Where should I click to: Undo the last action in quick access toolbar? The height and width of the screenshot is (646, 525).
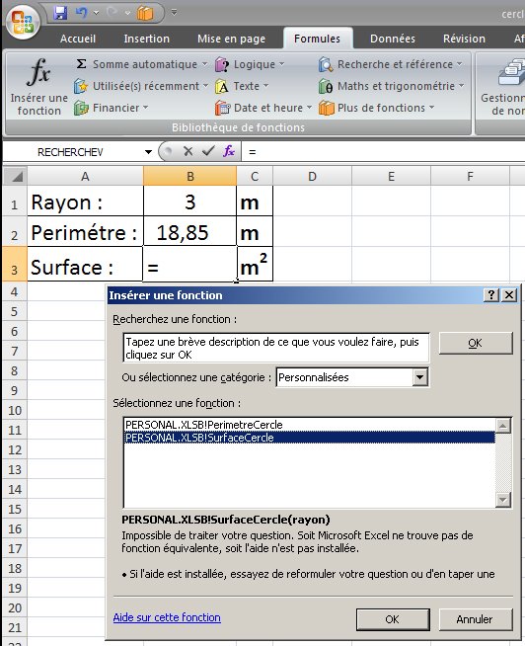(81, 13)
